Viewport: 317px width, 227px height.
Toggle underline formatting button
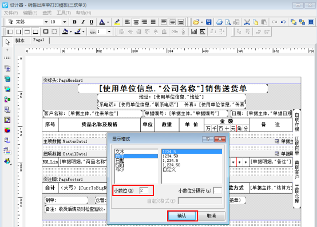pyautogui.click(x=92, y=22)
